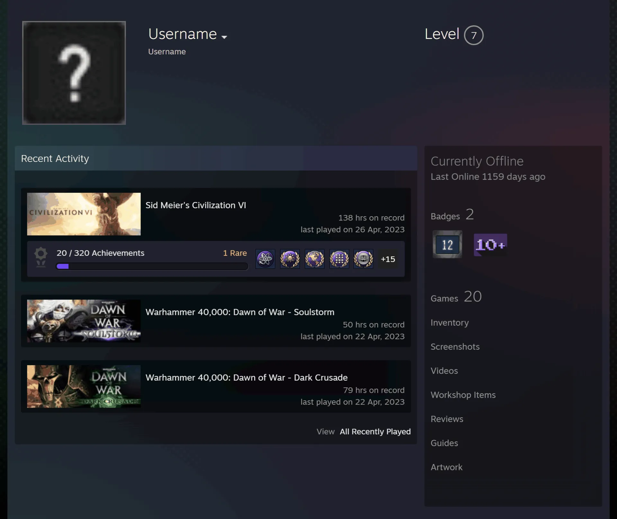
Task: Select the sun laurel achievement icon
Action: tap(290, 259)
